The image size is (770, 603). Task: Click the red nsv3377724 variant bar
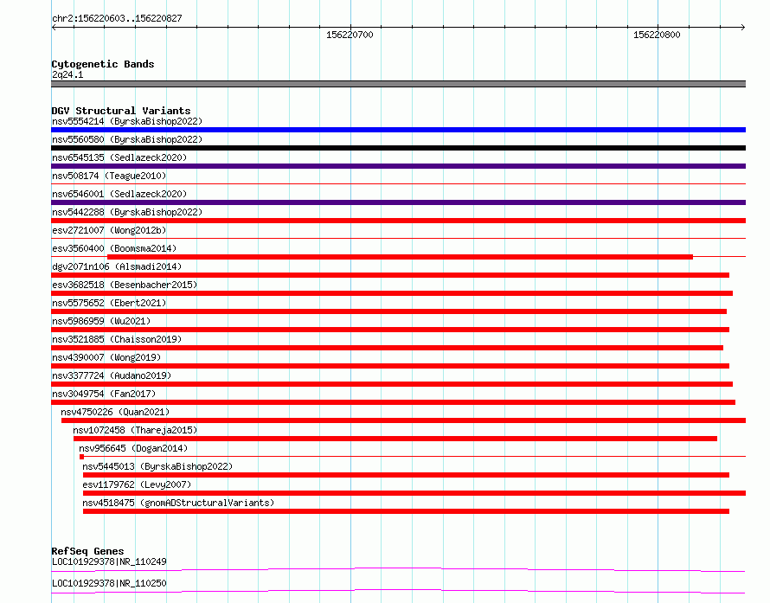(x=392, y=384)
